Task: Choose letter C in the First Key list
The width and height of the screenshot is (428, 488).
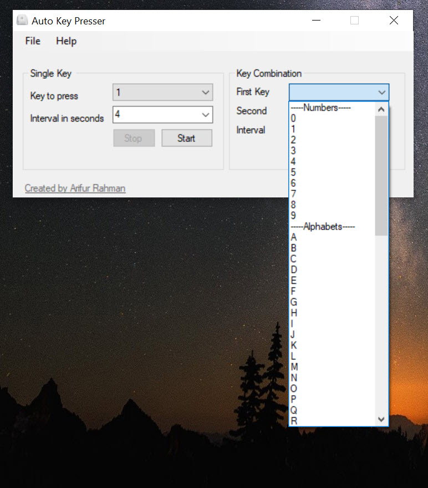Action: point(332,258)
